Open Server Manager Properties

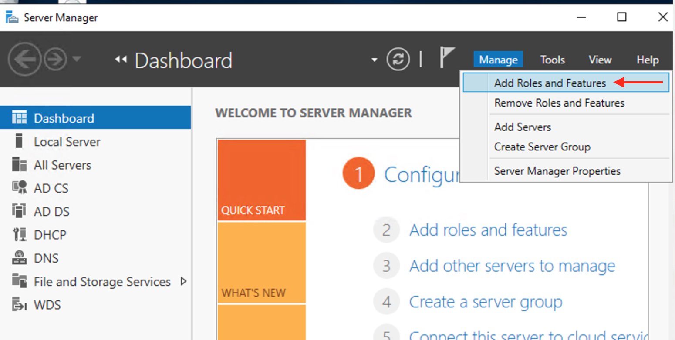point(566,171)
